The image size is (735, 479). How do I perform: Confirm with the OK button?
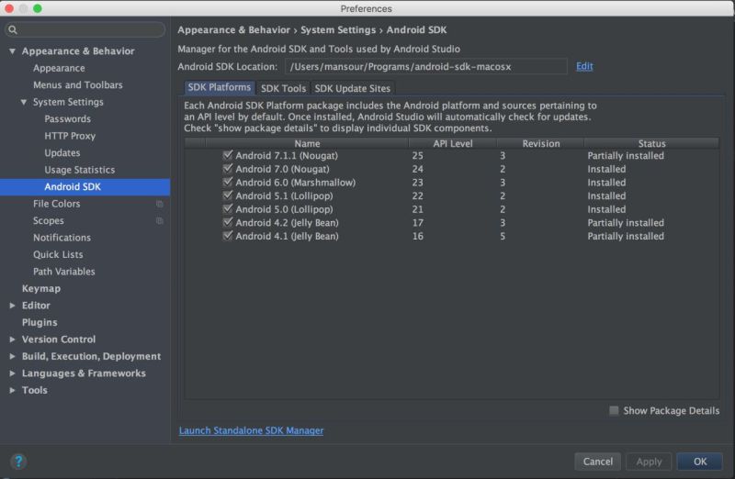pyautogui.click(x=700, y=462)
